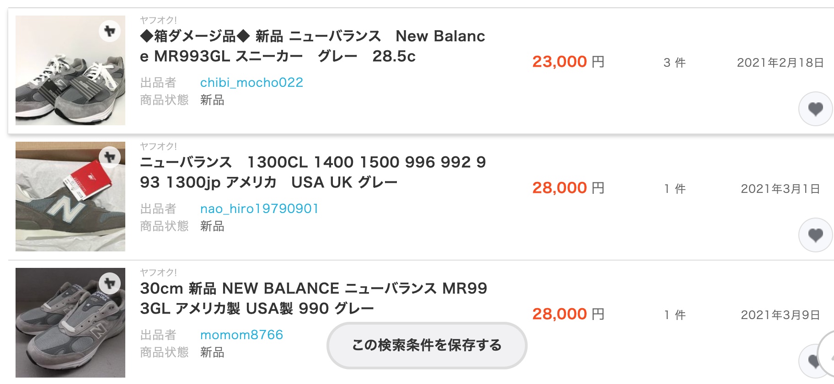Viewport: 834px width, 384px height.
Task: Open seller chibi_mocho022's profile
Action: [x=251, y=83]
